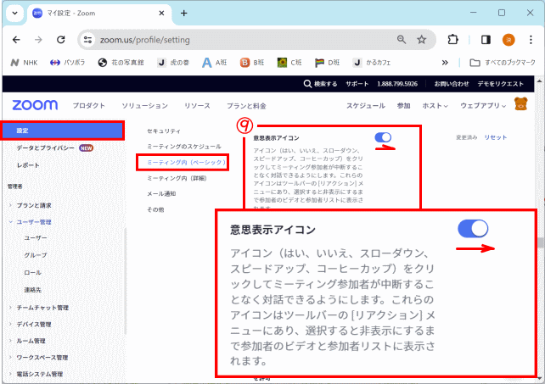Toggle the browser side panel icon
The width and height of the screenshot is (545, 384).
click(486, 40)
